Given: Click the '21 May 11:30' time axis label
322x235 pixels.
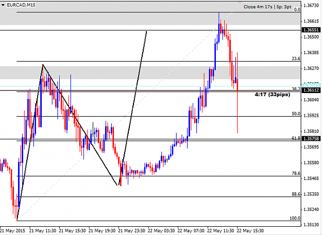Looking at the screenshot, I should (x=43, y=231).
